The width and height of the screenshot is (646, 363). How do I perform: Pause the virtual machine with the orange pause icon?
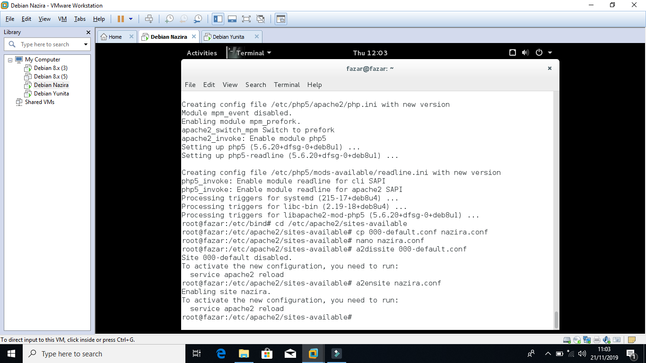(x=121, y=19)
